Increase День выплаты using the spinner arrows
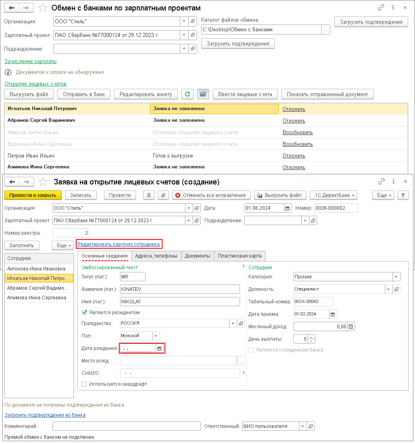The height and width of the screenshot is (444, 415). click(x=312, y=337)
